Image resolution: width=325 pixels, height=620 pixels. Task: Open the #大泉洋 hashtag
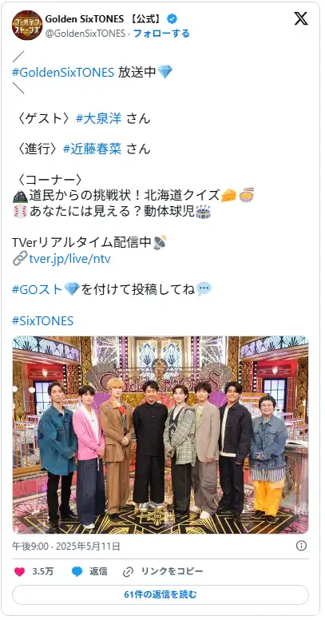tap(98, 118)
